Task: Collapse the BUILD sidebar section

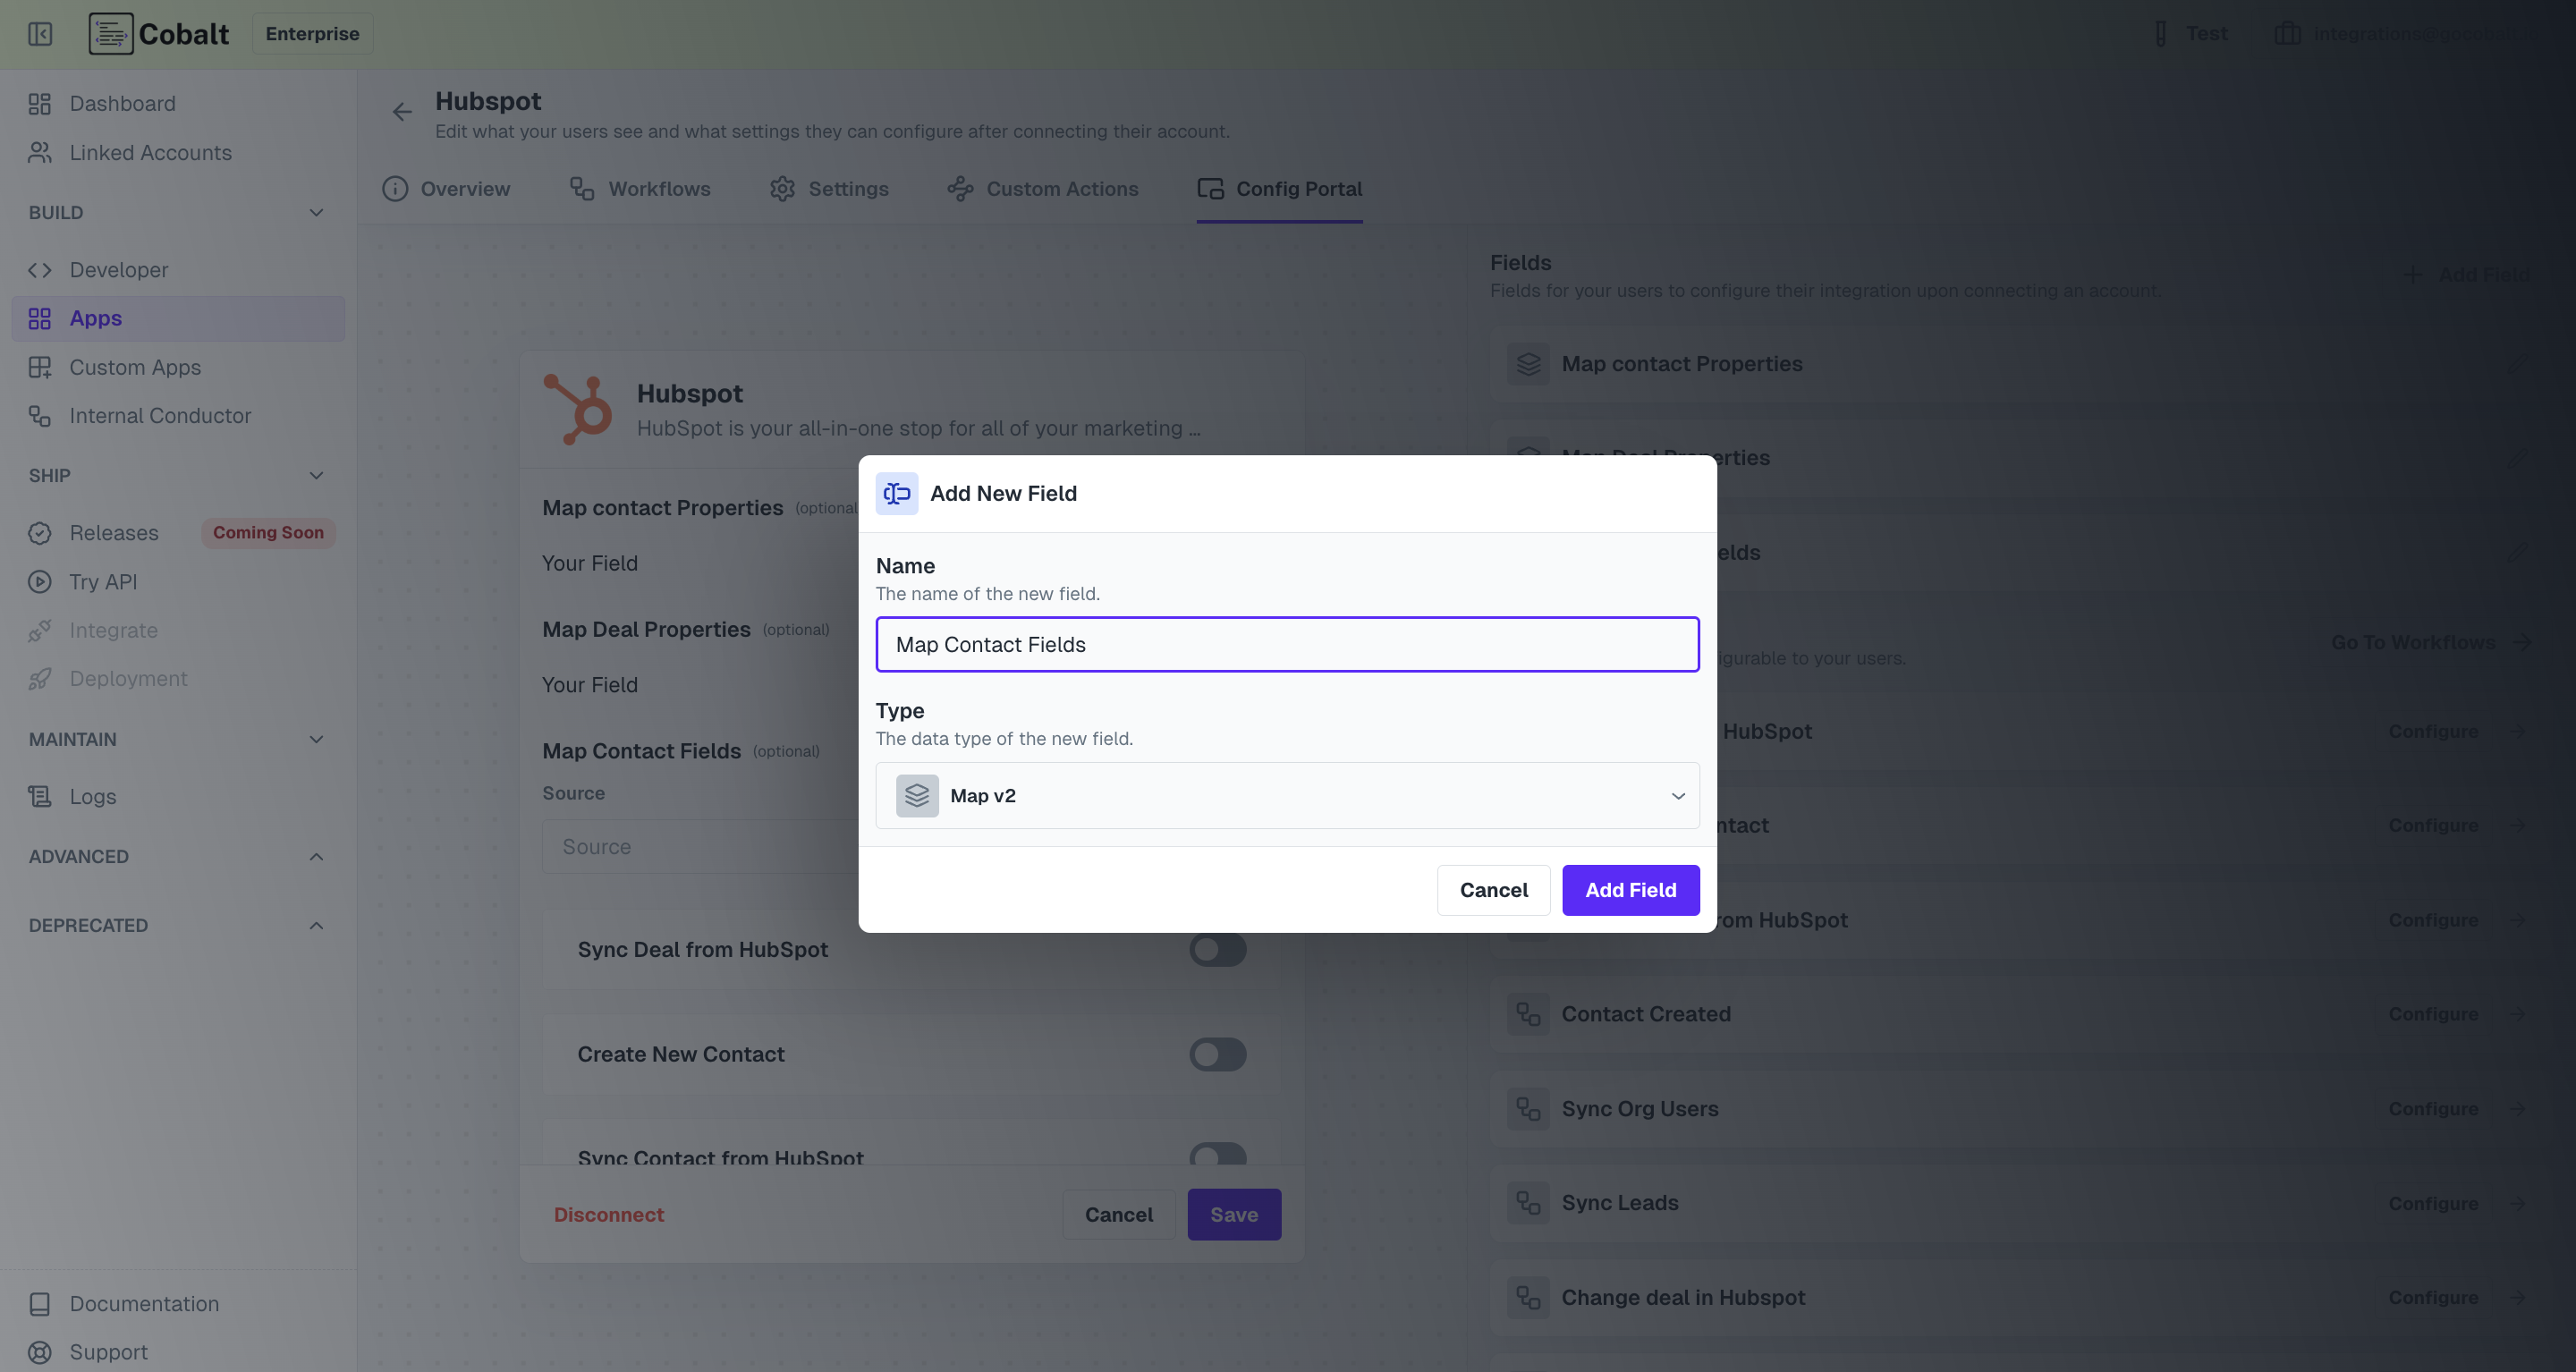Action: coord(316,213)
